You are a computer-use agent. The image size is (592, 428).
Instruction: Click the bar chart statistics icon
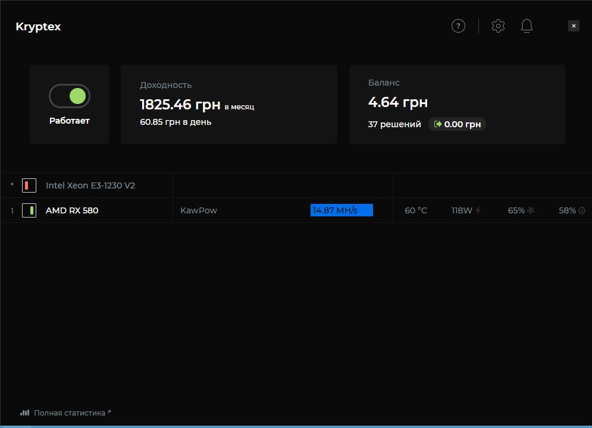(x=24, y=413)
